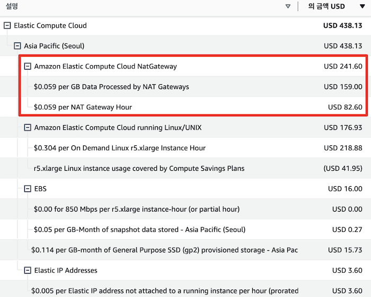Collapse the Asia Pacific (Seoul) node
Image resolution: width=371 pixels, height=297 pixels.
[17, 46]
